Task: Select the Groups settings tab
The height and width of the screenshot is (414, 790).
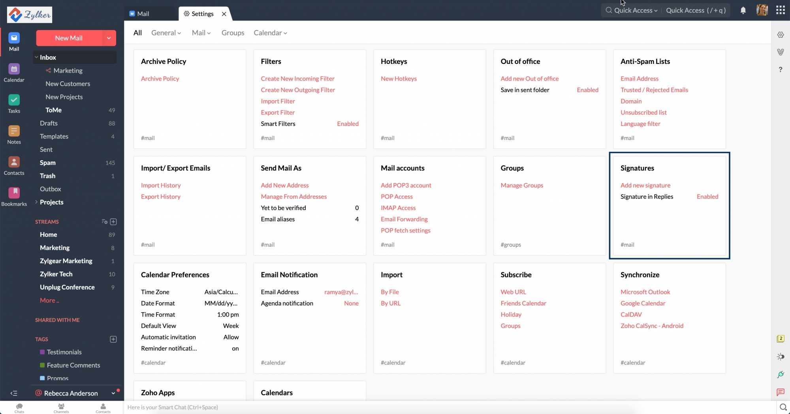Action: point(233,33)
